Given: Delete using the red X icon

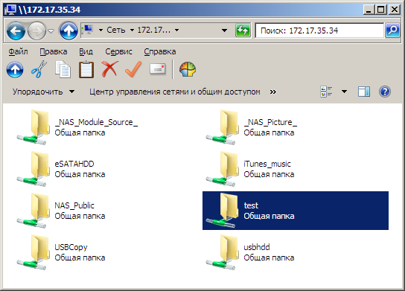Looking at the screenshot, I should pos(110,69).
